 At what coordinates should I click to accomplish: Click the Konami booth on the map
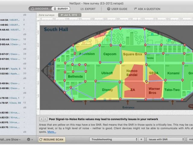173,73
